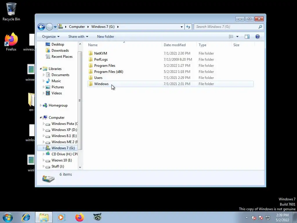Select Computer in the address breadcrumb
The width and height of the screenshot is (297, 223).
point(77,27)
